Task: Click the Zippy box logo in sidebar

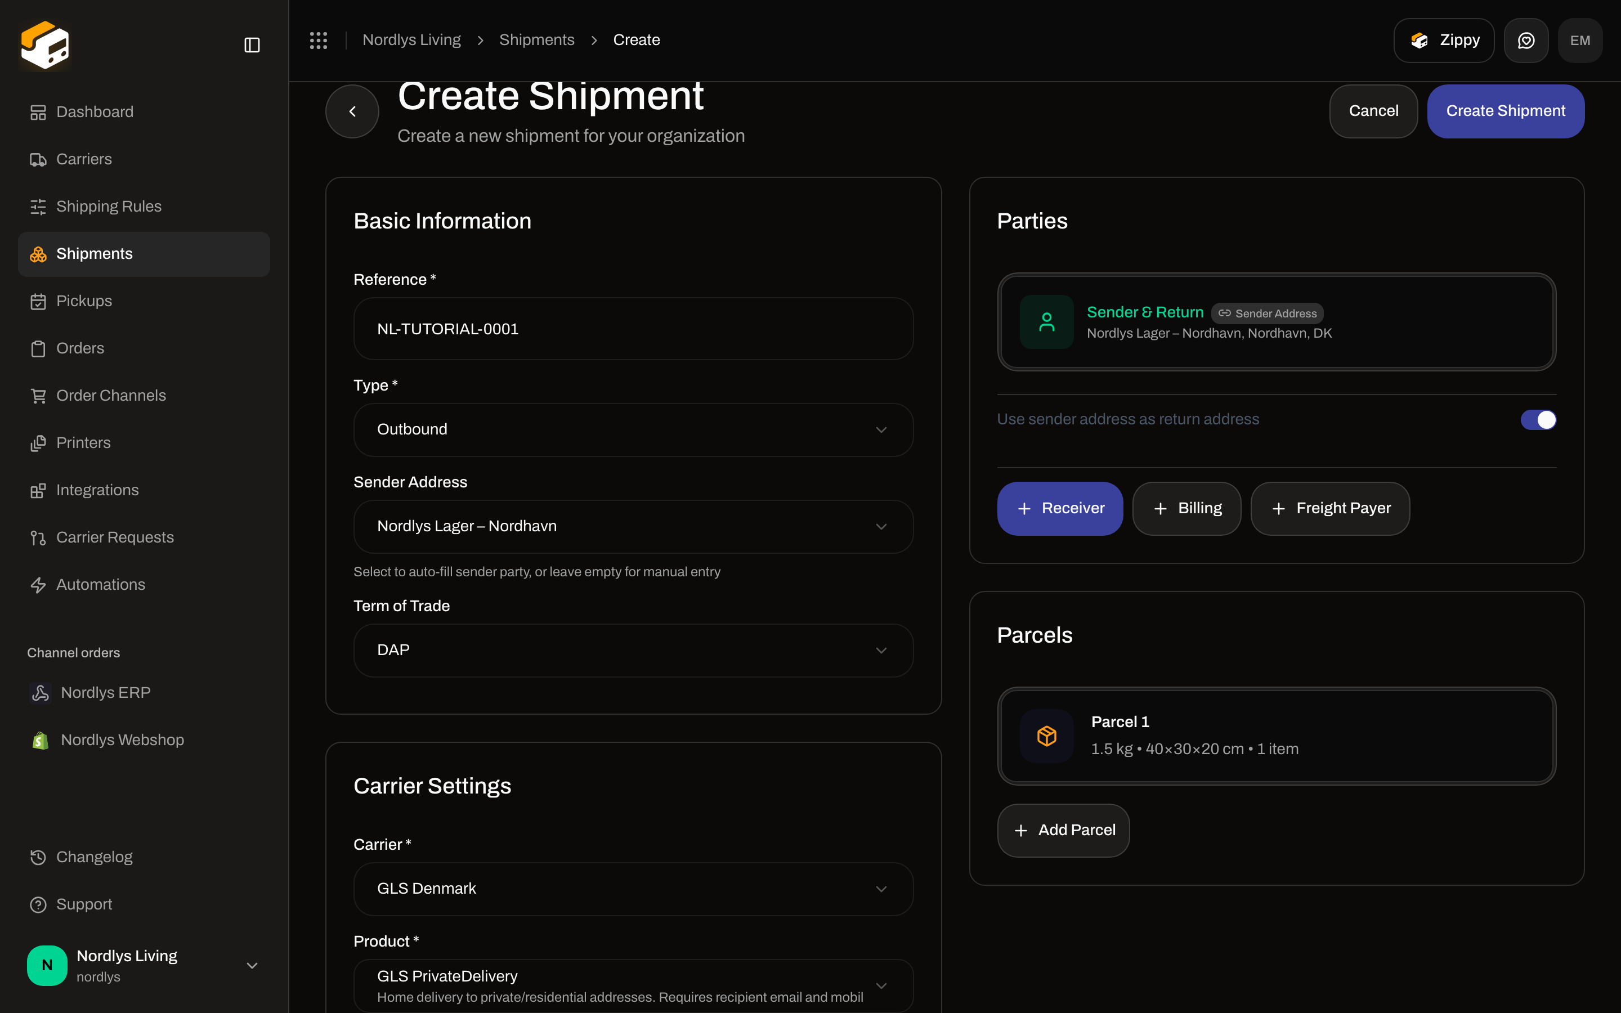Action: 45,45
